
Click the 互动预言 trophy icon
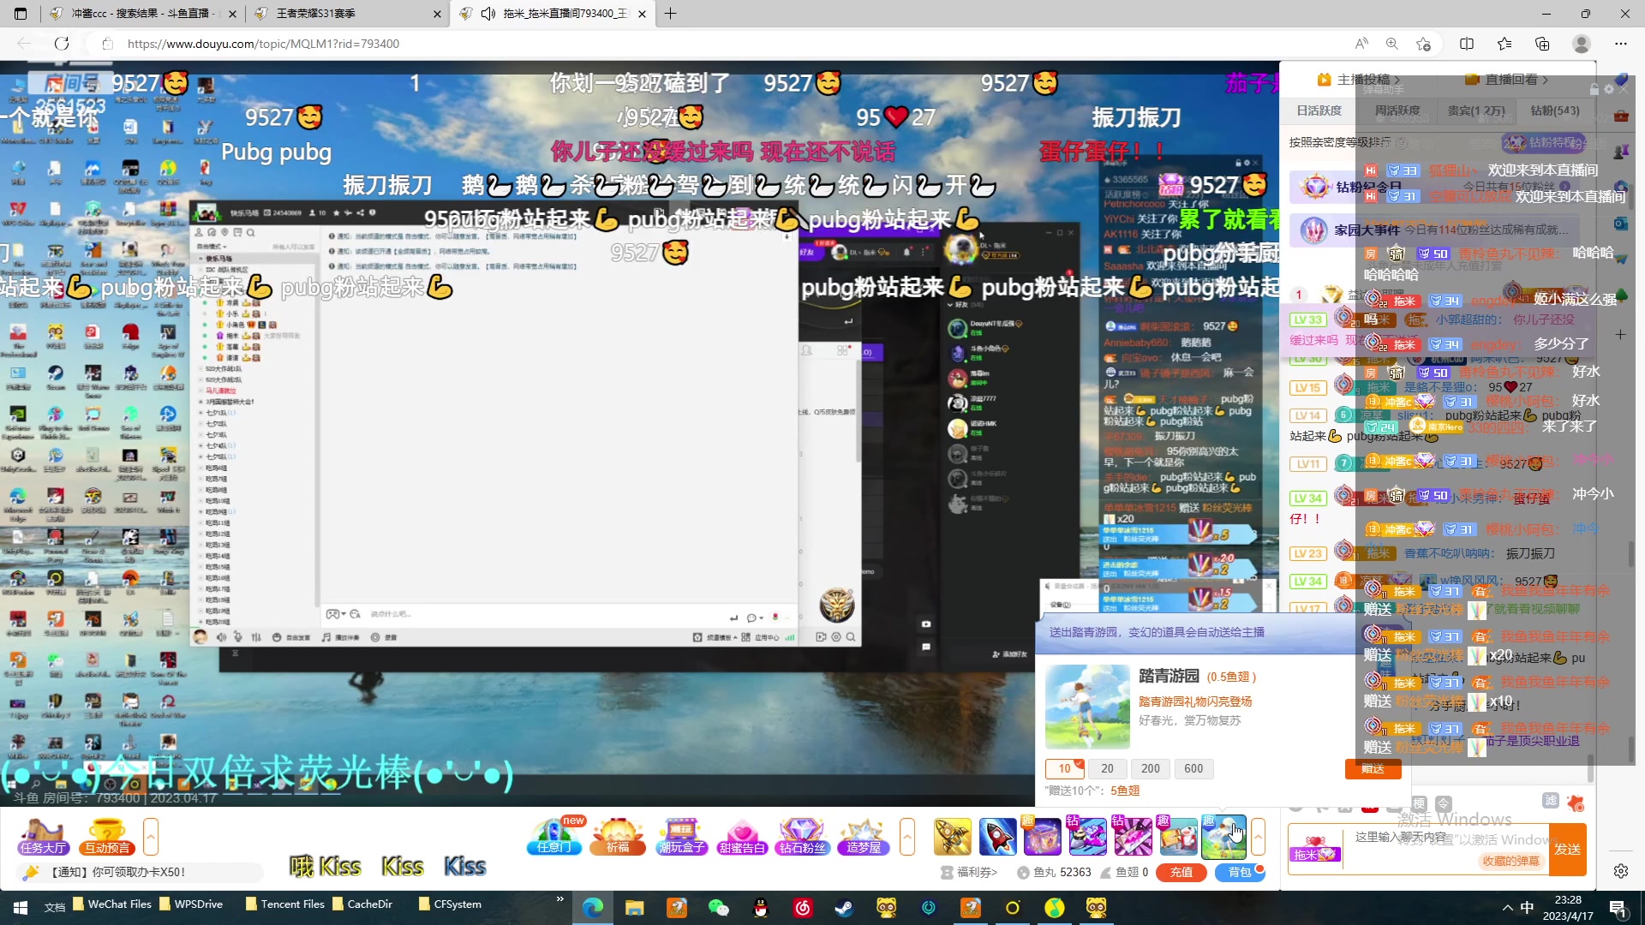[107, 836]
